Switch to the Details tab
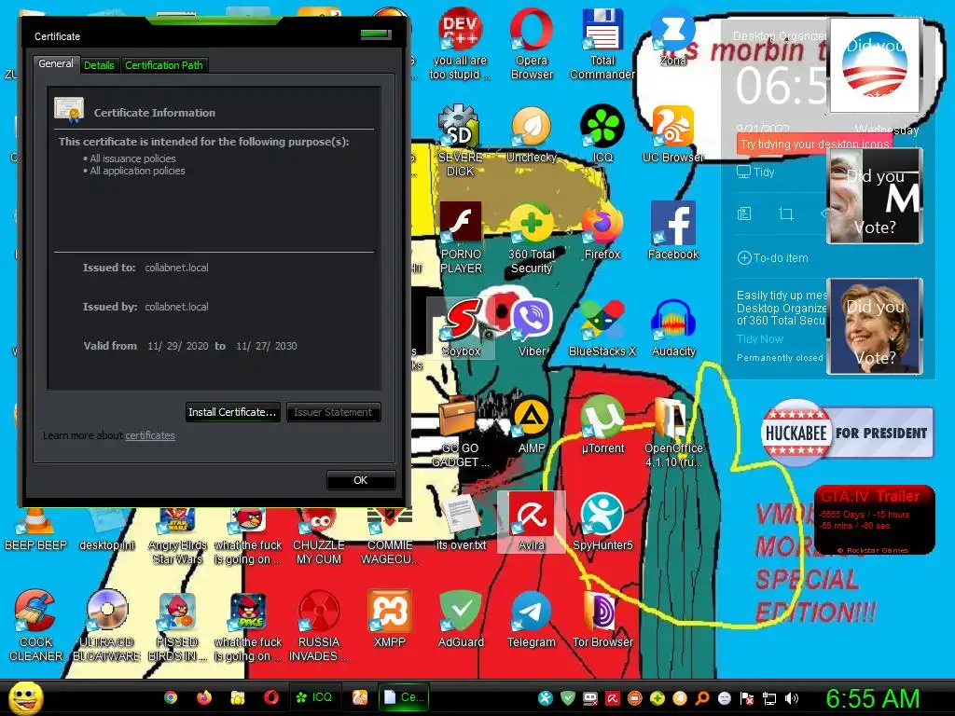Screen dimensions: 955x716 (x=99, y=65)
